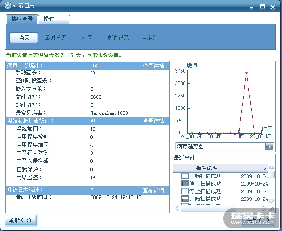Click the vertical scrollbar thumb in events list

coord(271,174)
